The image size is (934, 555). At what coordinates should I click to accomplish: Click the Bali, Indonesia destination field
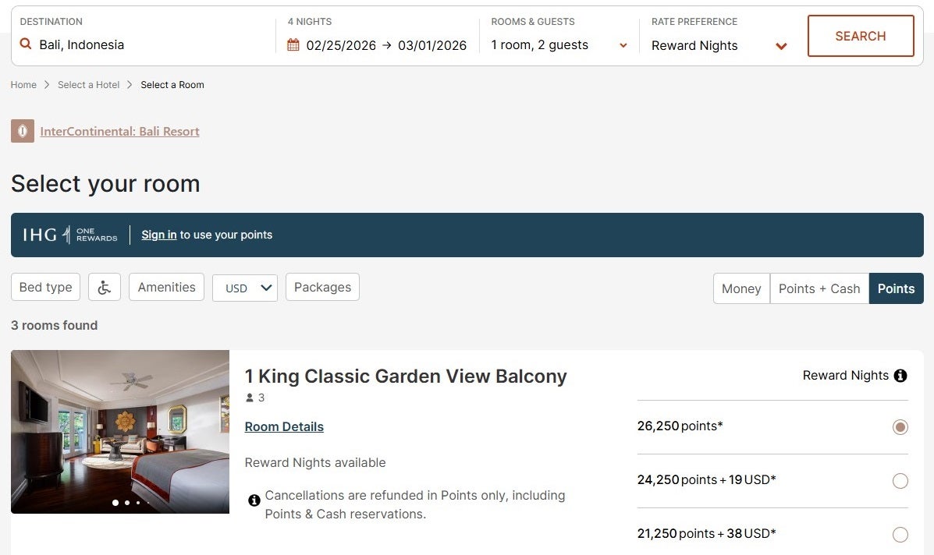click(82, 44)
